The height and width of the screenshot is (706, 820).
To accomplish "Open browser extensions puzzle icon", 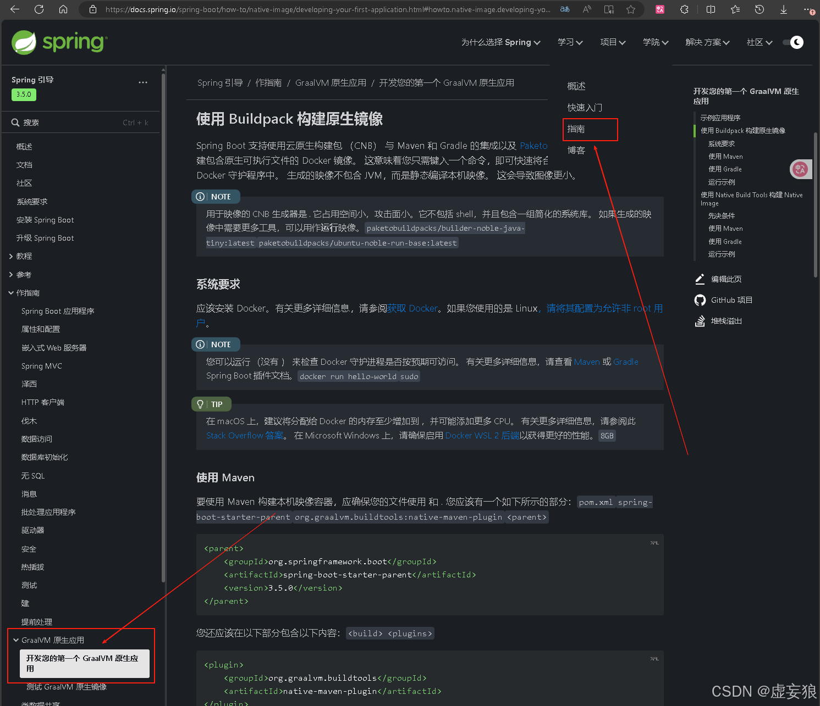I will pos(684,9).
